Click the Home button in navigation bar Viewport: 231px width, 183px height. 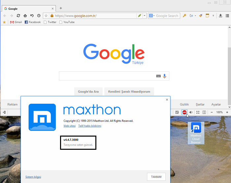[25, 15]
